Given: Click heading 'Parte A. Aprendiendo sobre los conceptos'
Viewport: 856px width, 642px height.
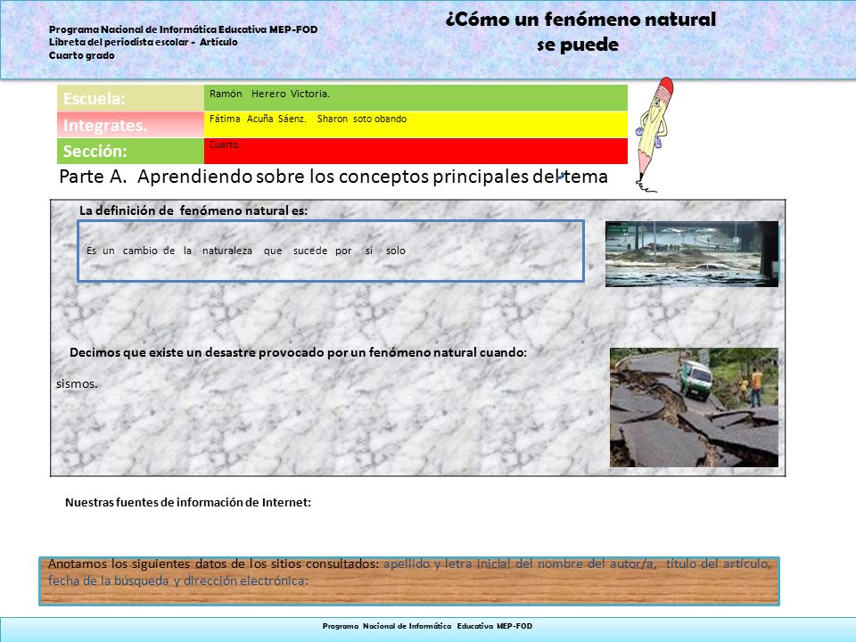Looking at the screenshot, I should click(x=333, y=177).
